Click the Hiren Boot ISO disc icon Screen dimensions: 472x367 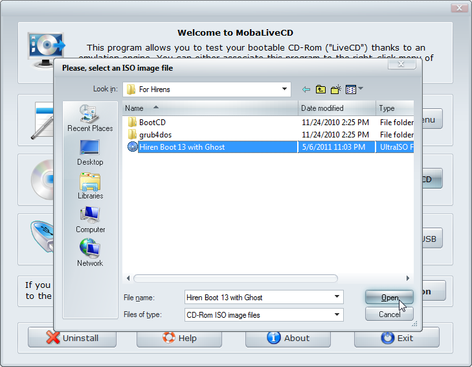pos(132,147)
